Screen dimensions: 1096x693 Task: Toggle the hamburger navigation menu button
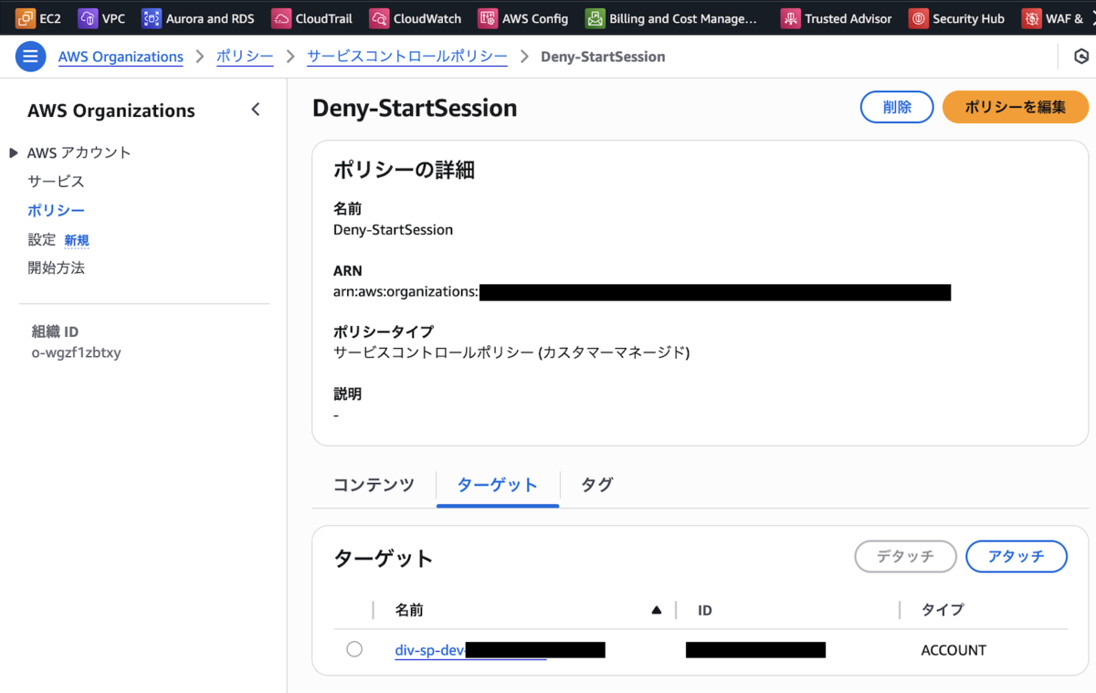(x=30, y=57)
